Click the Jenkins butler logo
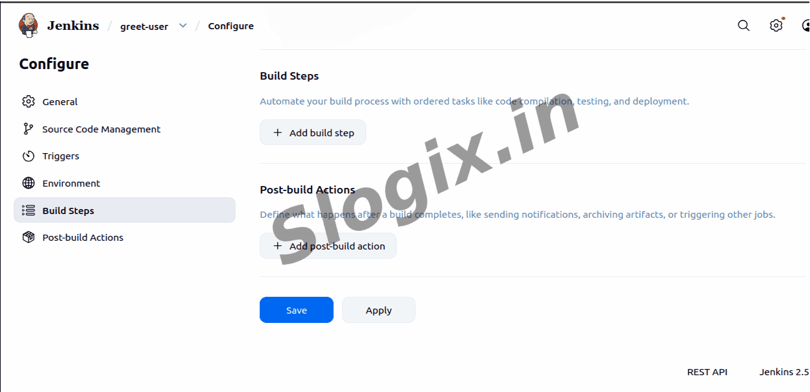This screenshot has height=392, width=810. [x=28, y=26]
